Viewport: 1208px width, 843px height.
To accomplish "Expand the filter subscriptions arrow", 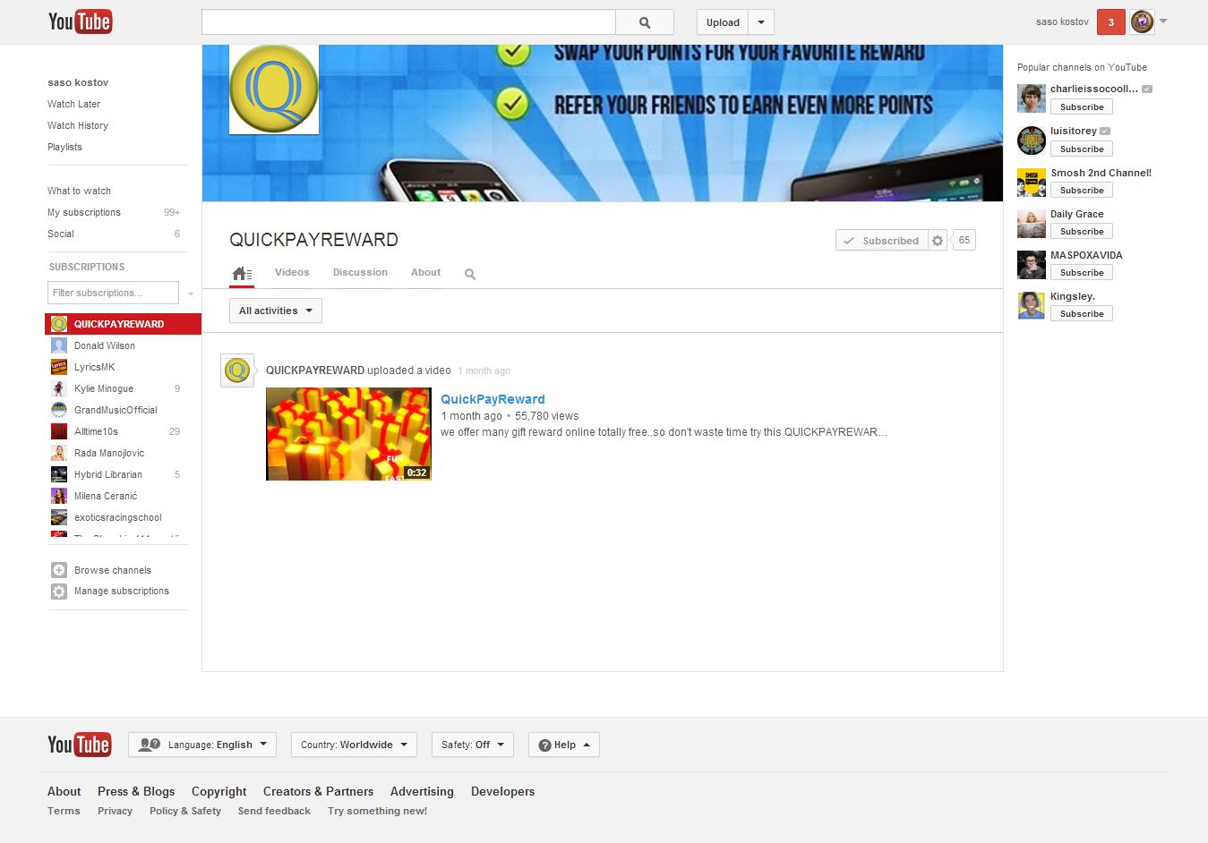I will [x=191, y=294].
